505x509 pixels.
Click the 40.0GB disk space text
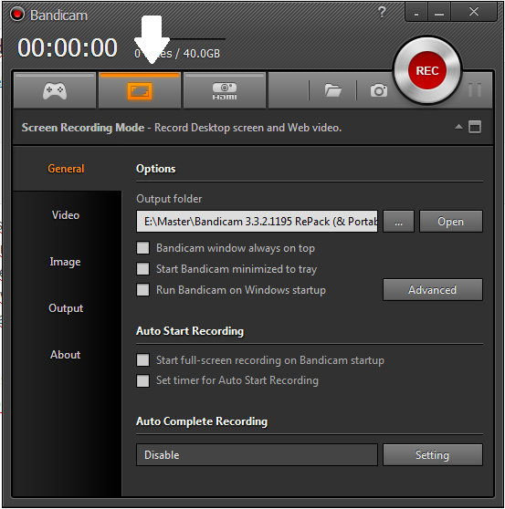click(202, 54)
